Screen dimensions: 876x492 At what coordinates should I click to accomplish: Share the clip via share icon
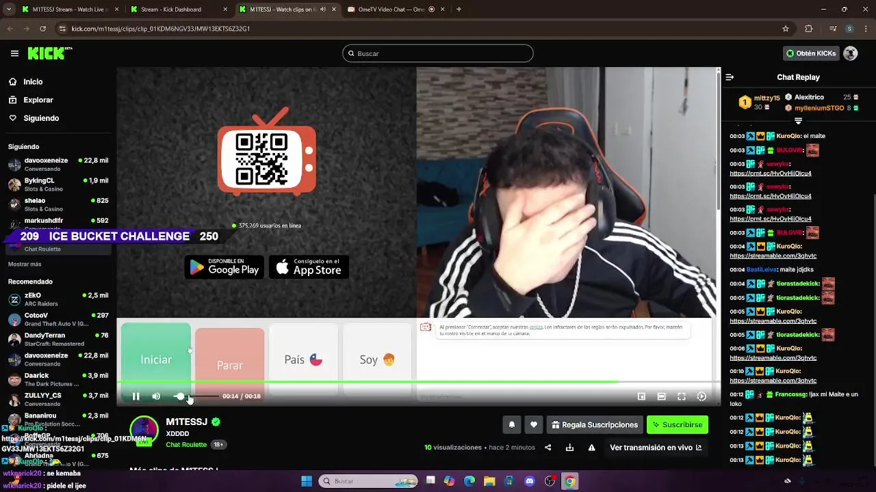click(x=547, y=448)
